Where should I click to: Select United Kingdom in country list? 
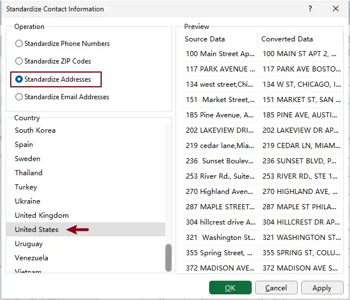pyautogui.click(x=86, y=216)
